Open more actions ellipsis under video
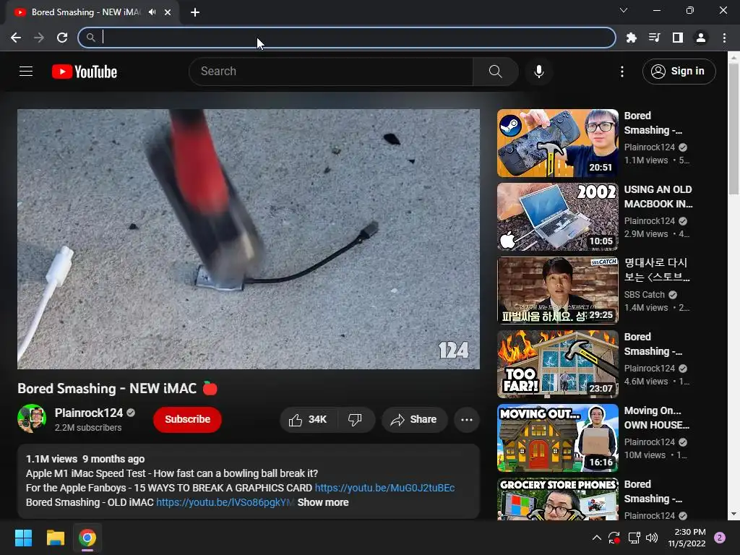This screenshot has height=555, width=740. click(467, 420)
